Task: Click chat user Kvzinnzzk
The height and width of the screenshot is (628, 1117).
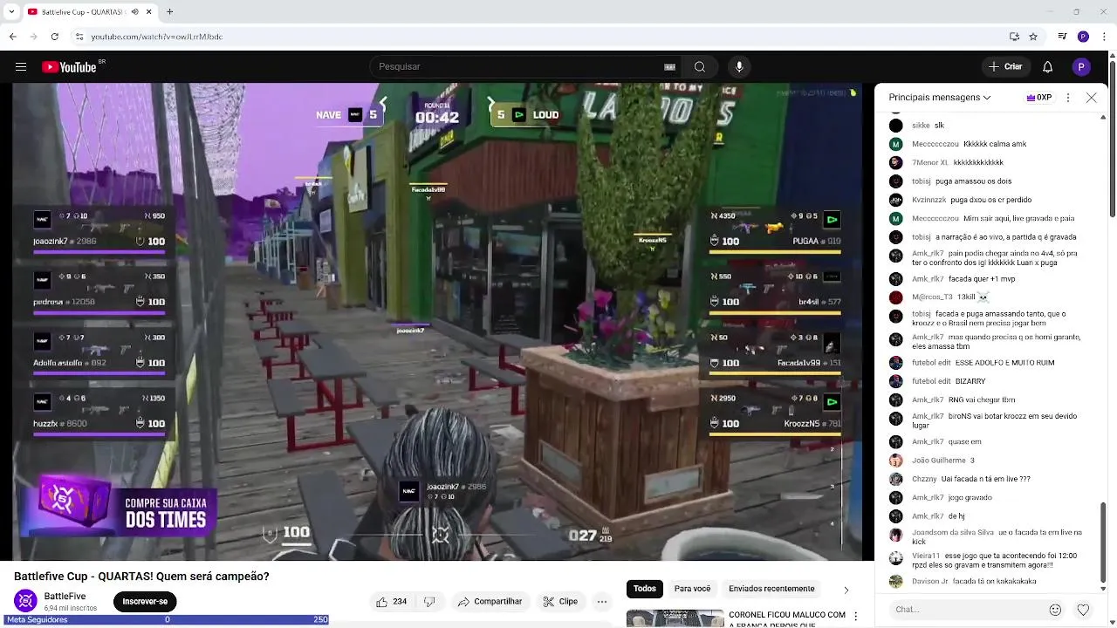Action: (x=929, y=200)
